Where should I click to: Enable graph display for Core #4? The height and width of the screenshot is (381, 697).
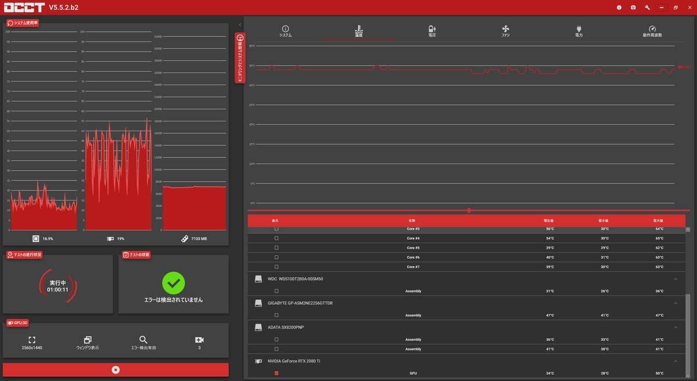(276, 238)
